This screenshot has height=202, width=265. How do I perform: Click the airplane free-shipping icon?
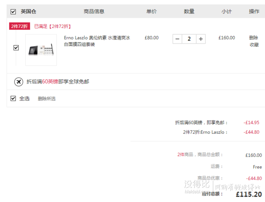click(19, 82)
